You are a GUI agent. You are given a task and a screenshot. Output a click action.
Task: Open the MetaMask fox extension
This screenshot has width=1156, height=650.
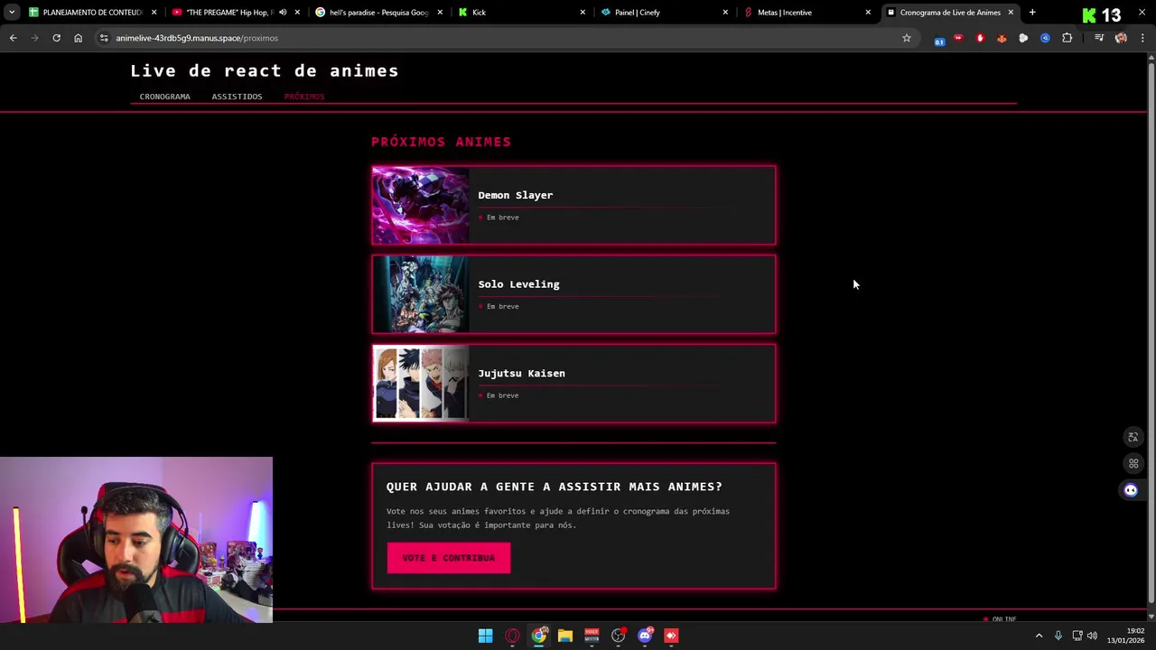(x=1002, y=38)
